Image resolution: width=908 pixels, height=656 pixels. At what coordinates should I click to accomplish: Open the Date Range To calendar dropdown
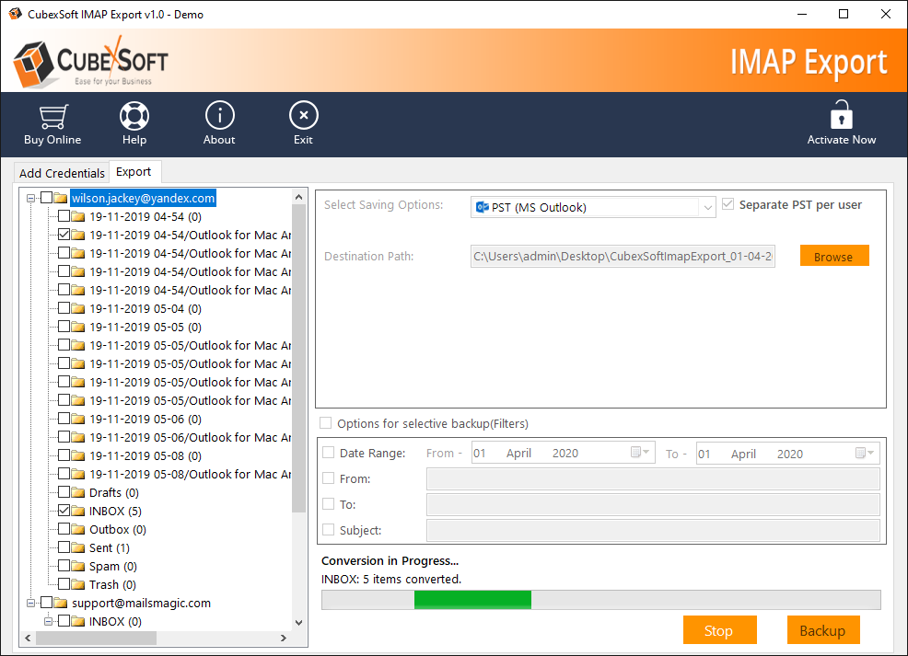click(865, 453)
